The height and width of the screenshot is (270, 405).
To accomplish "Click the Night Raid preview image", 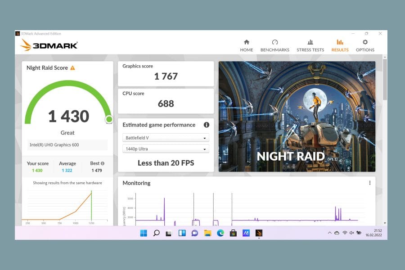I will coord(297,117).
